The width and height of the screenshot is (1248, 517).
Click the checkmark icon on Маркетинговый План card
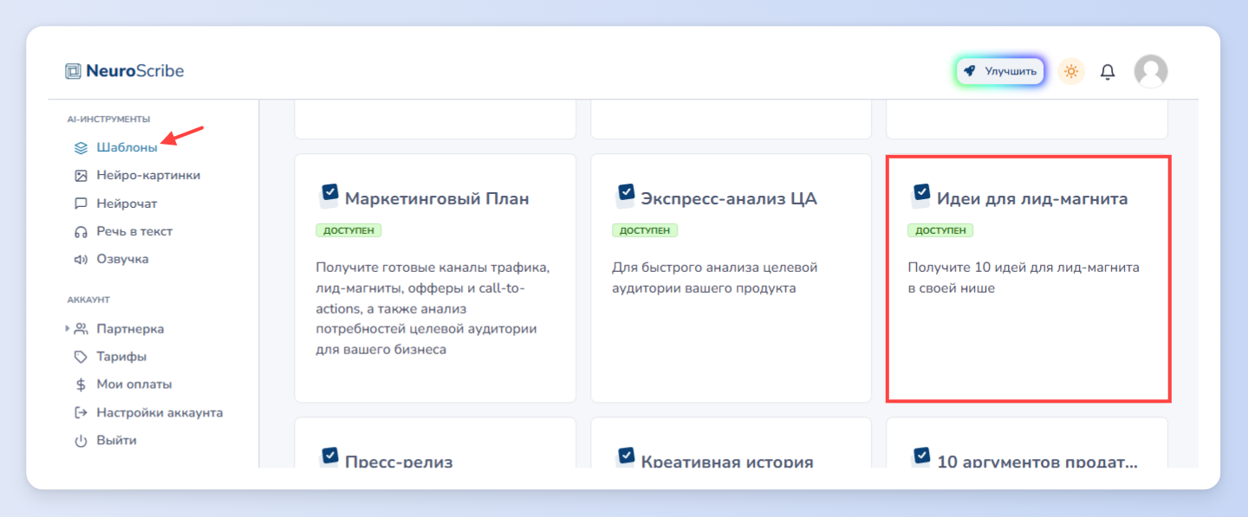tap(328, 196)
